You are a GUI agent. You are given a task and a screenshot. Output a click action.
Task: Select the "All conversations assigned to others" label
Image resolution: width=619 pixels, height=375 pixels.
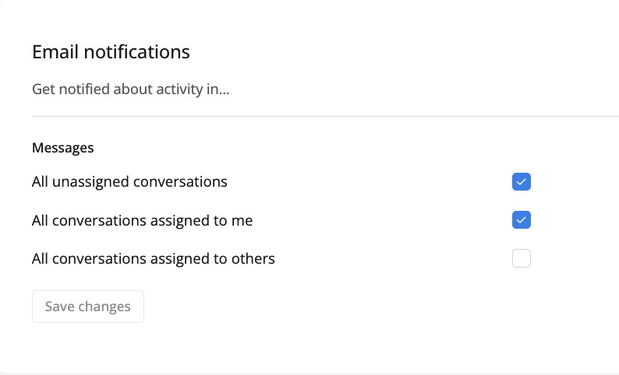click(154, 258)
